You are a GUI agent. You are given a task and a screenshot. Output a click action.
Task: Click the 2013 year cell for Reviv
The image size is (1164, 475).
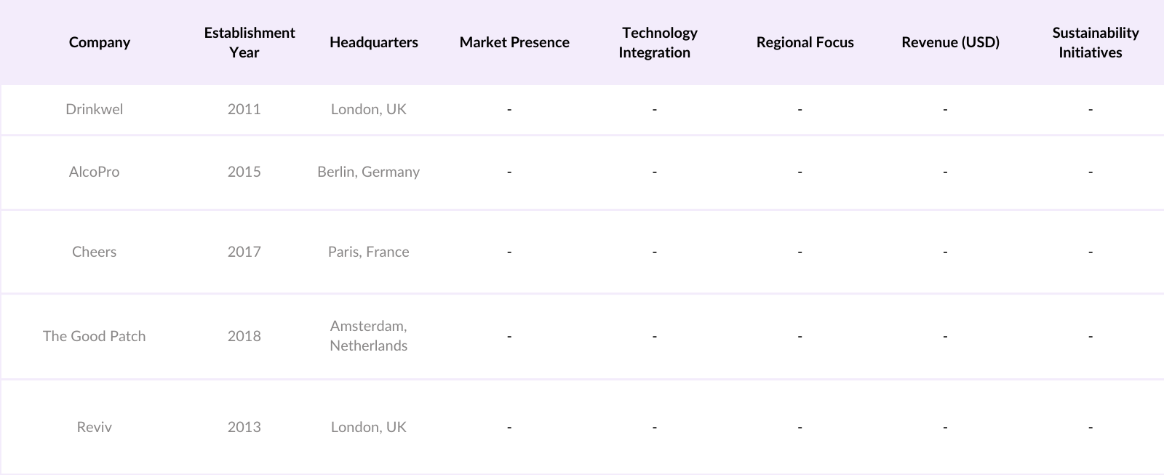pyautogui.click(x=244, y=427)
